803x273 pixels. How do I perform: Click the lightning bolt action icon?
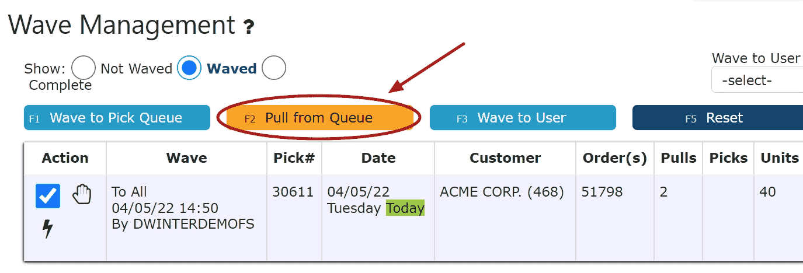click(x=48, y=229)
